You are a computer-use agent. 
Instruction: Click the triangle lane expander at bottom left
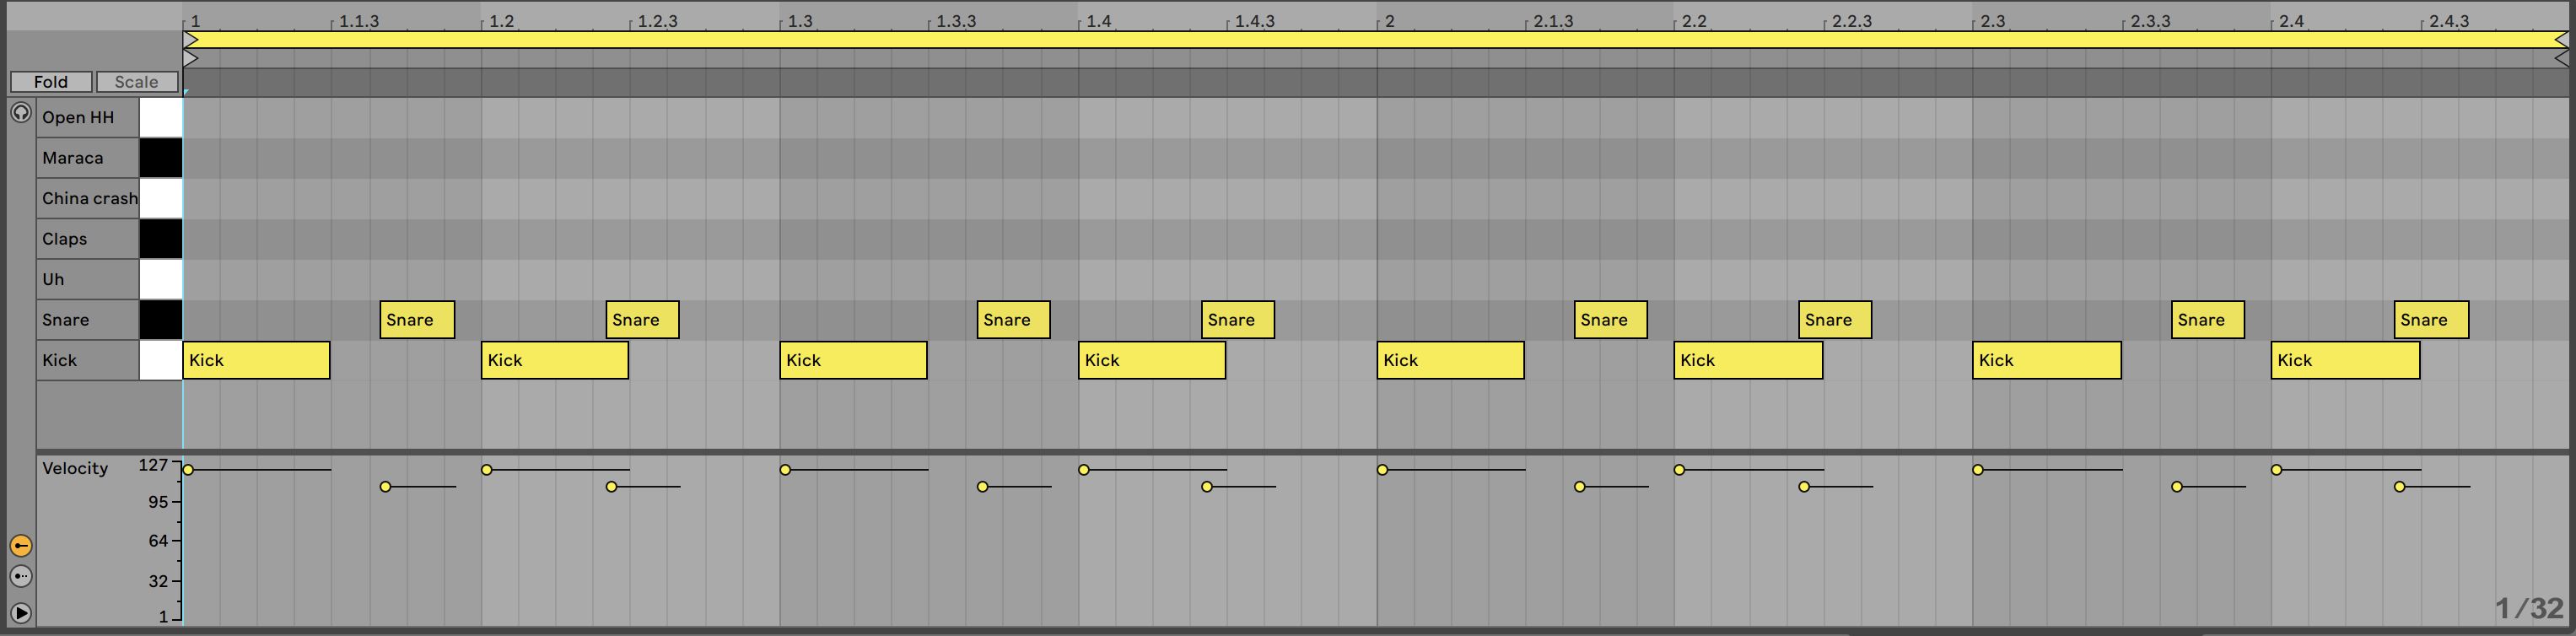pyautogui.click(x=20, y=613)
